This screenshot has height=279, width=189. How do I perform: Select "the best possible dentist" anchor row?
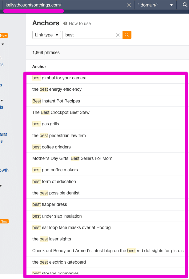pyautogui.click(x=56, y=193)
